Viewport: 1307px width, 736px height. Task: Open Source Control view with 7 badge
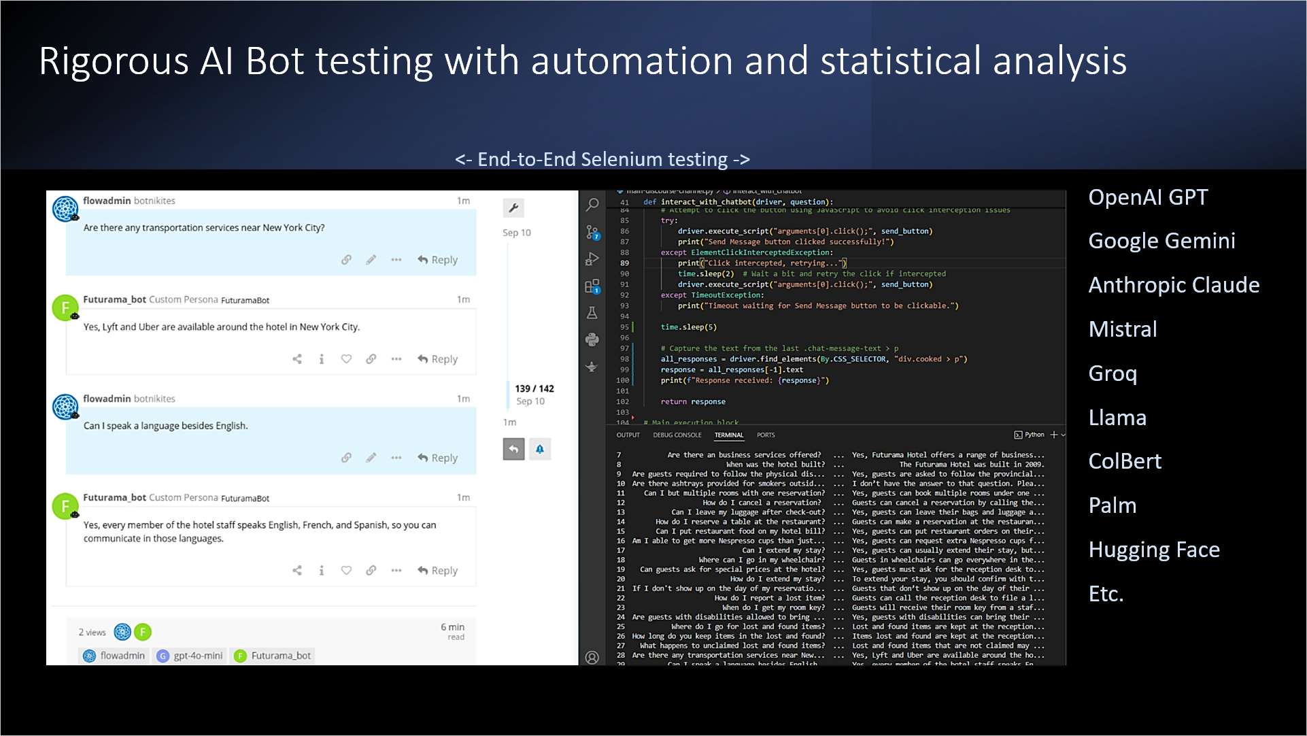pos(592,233)
